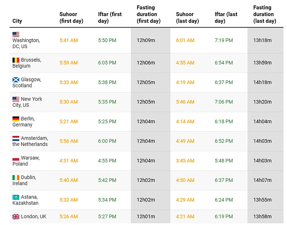Sort by Suhoor (last day) header

point(187,18)
